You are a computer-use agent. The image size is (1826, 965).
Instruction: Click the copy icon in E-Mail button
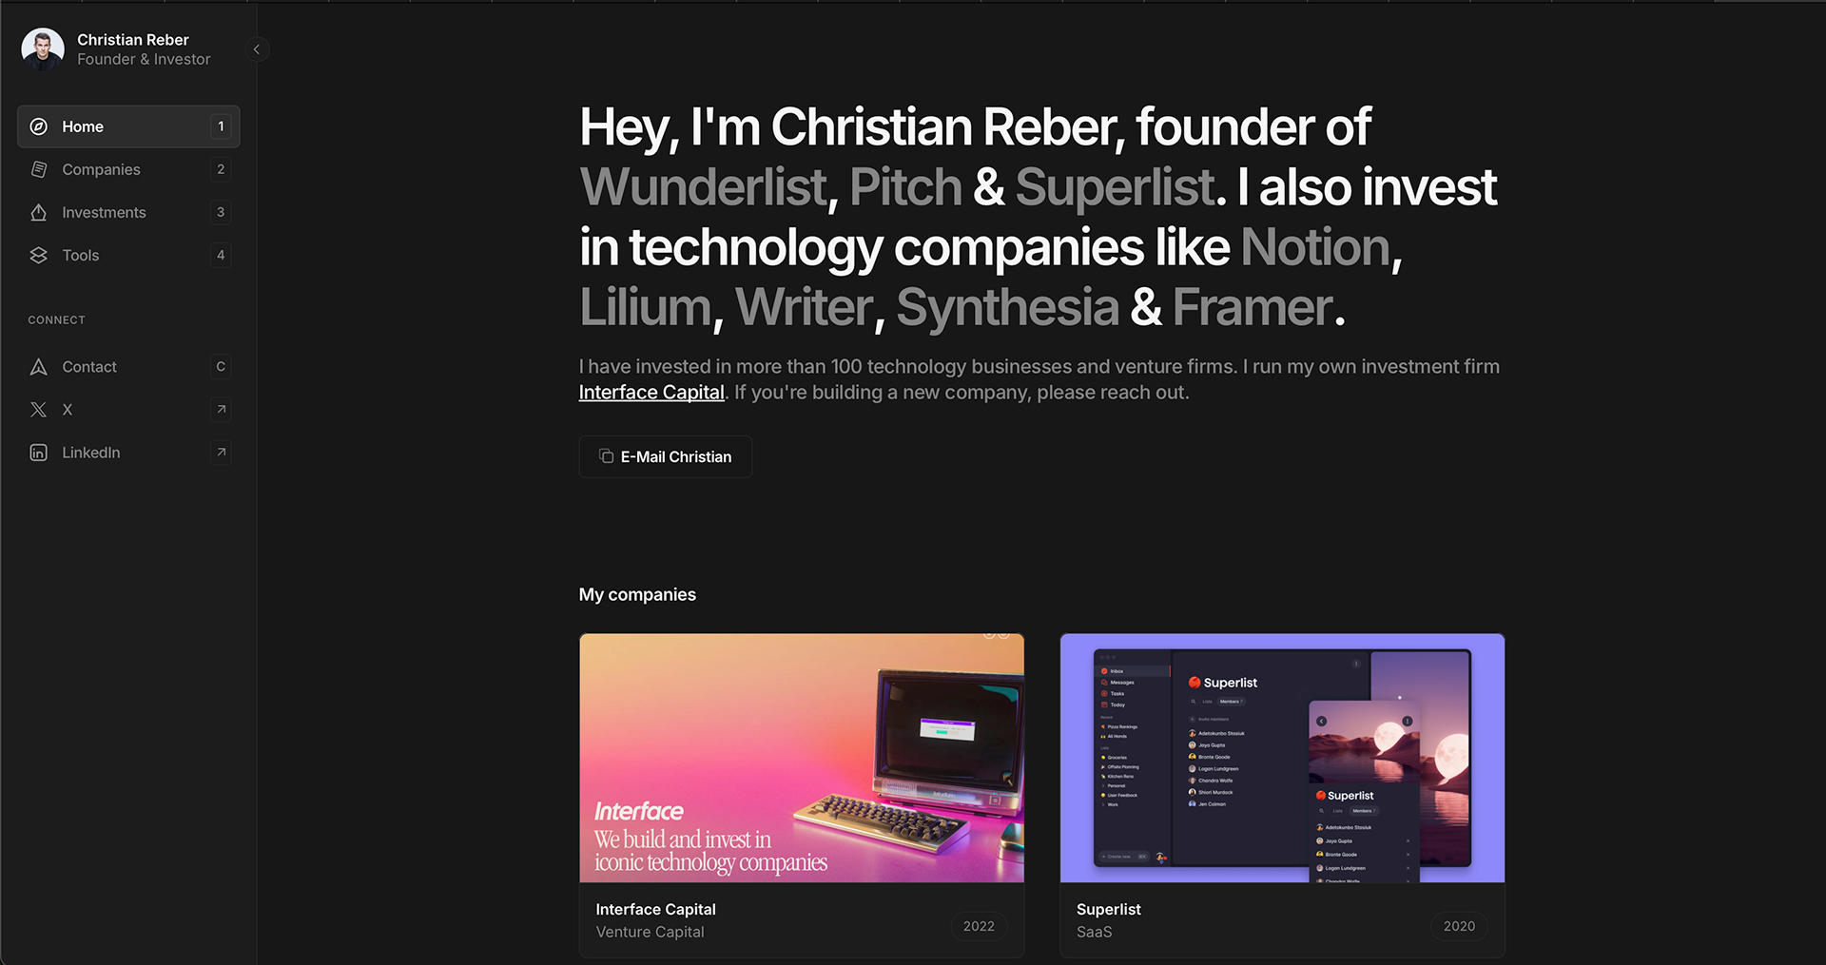pyautogui.click(x=606, y=456)
